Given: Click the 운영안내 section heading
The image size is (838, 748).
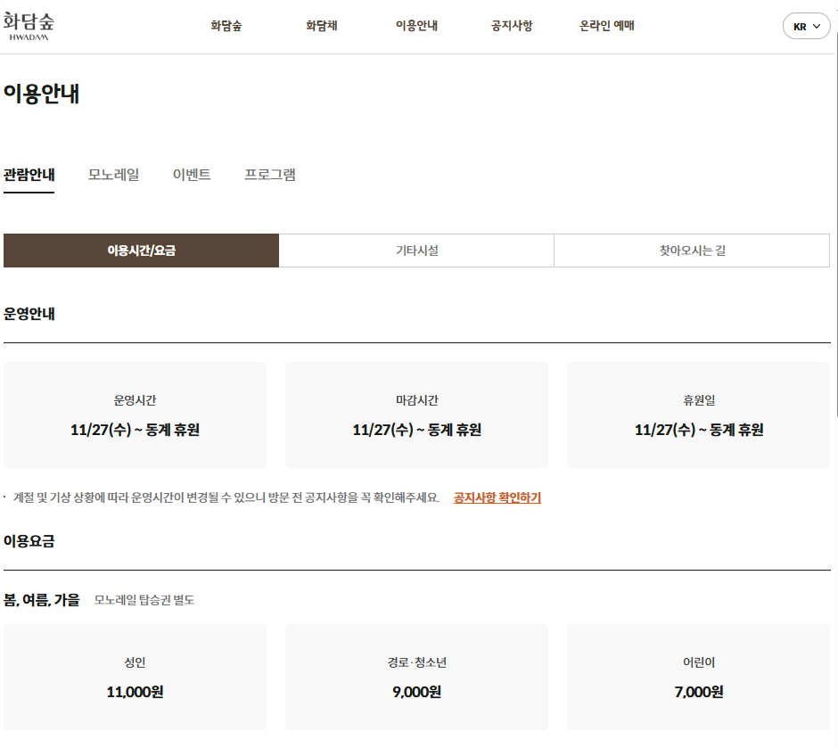Looking at the screenshot, I should [29, 314].
